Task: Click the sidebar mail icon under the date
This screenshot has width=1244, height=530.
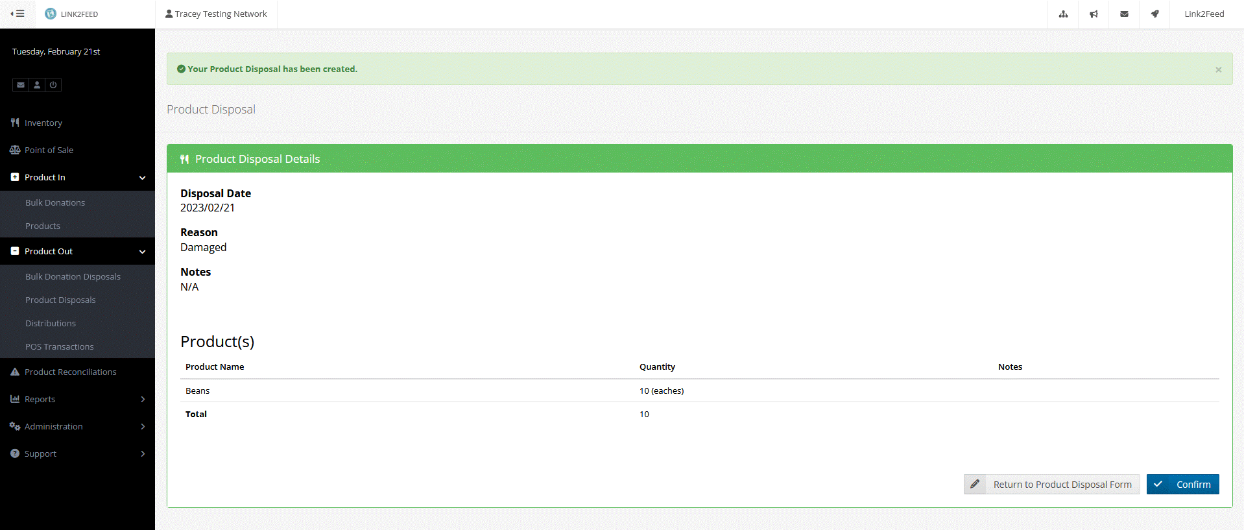Action: [x=21, y=85]
